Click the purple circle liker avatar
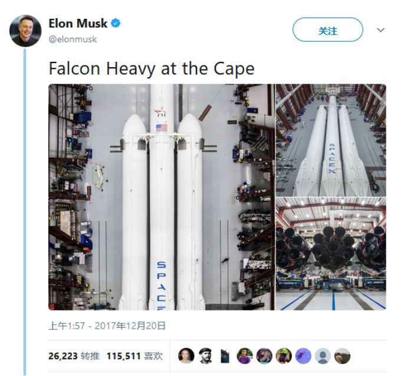Viewport: 404px width, 376px height. click(303, 356)
